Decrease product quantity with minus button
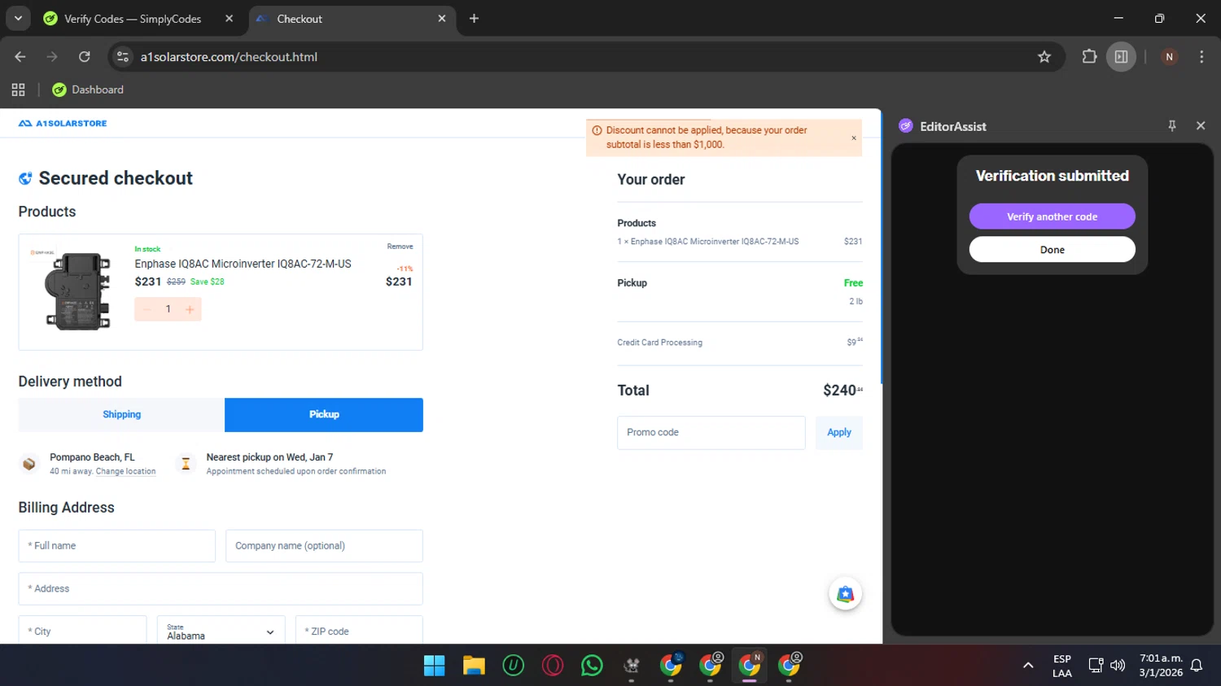The image size is (1221, 686). (147, 309)
